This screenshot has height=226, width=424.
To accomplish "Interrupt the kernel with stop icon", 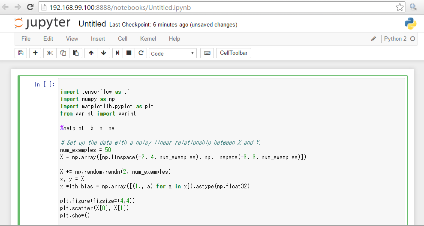I will [129, 53].
